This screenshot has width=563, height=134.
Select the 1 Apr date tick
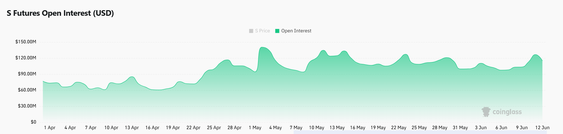[x=50, y=128]
